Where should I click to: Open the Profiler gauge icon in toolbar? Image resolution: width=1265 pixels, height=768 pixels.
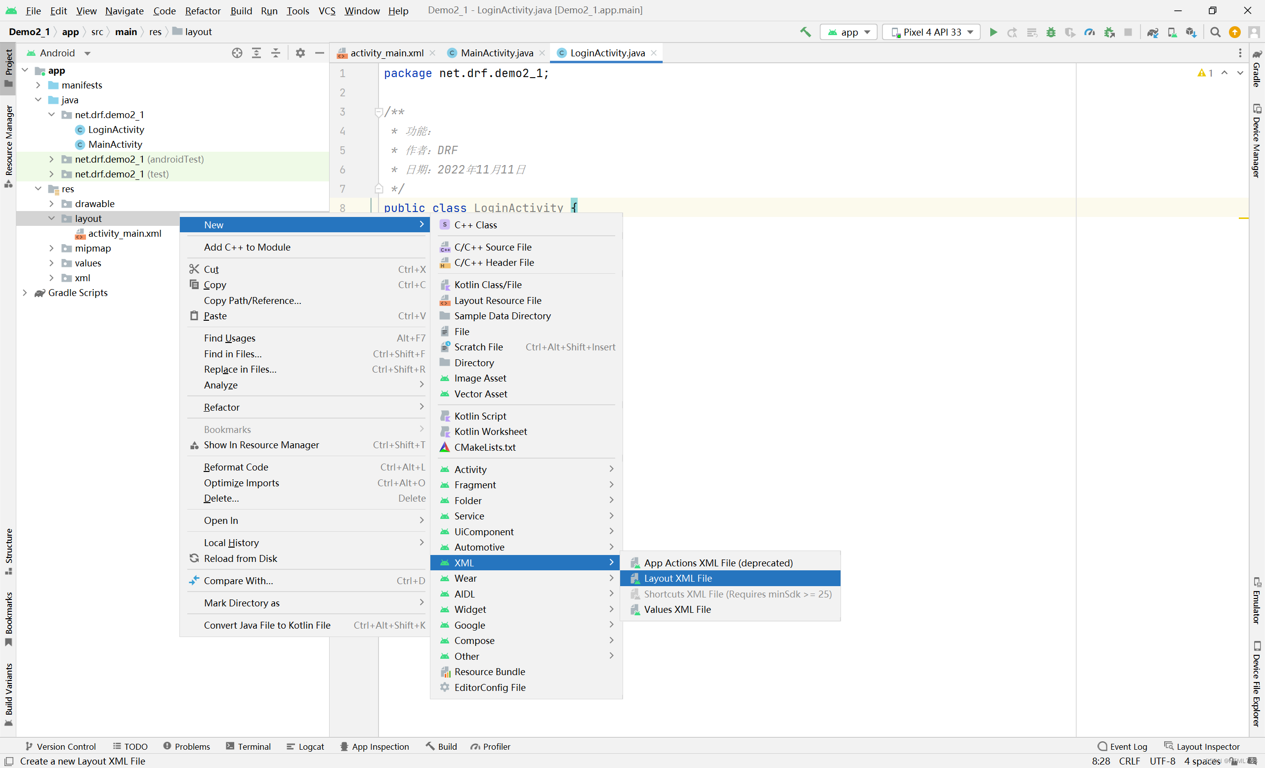tap(1090, 32)
